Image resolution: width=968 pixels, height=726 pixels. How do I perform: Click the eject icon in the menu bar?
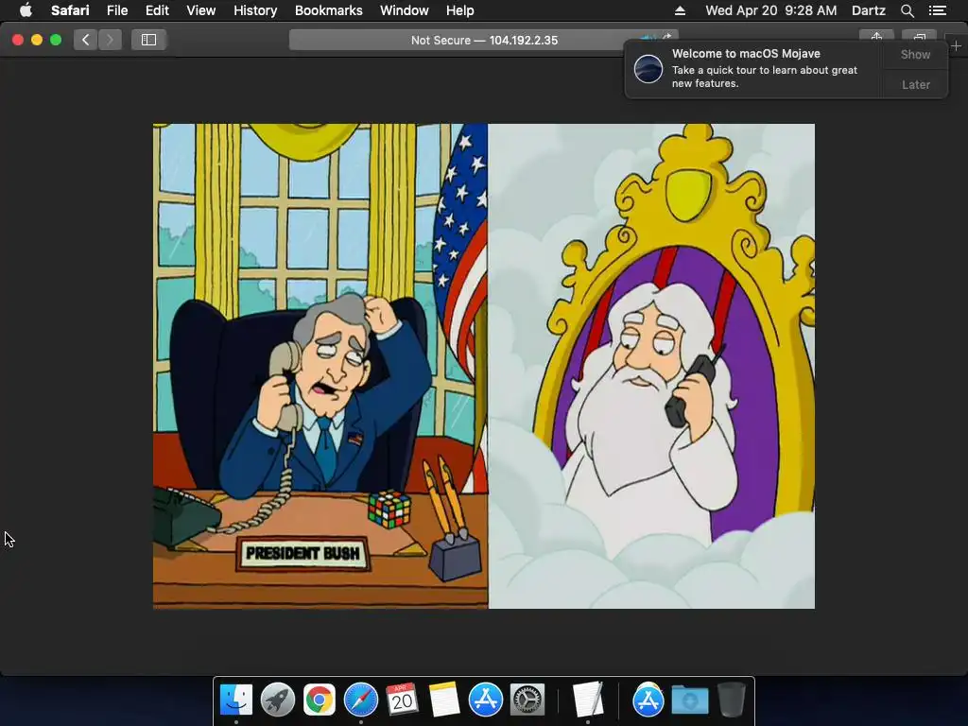point(680,10)
